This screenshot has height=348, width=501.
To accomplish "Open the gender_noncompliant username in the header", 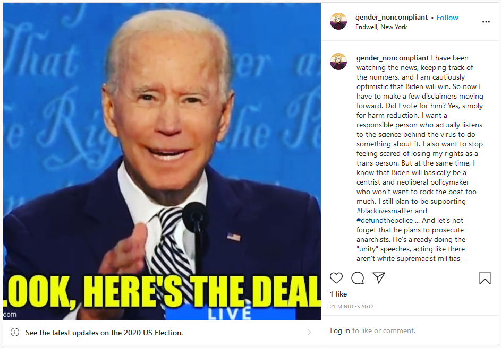I will point(392,17).
